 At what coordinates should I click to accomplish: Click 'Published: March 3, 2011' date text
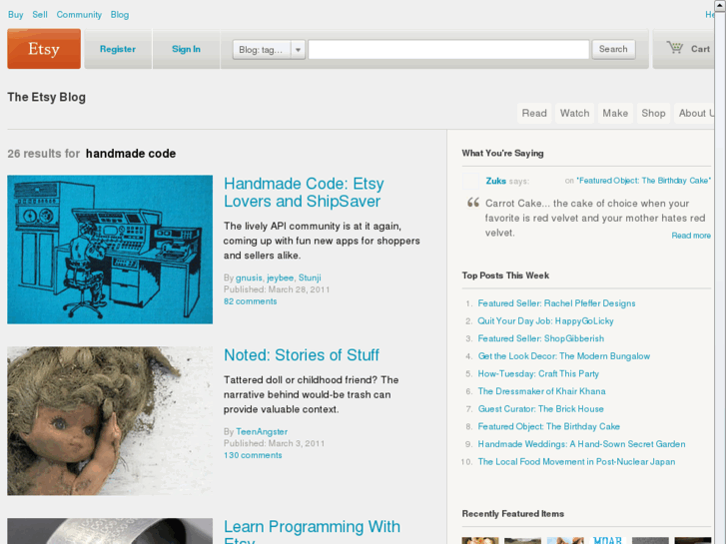(274, 443)
